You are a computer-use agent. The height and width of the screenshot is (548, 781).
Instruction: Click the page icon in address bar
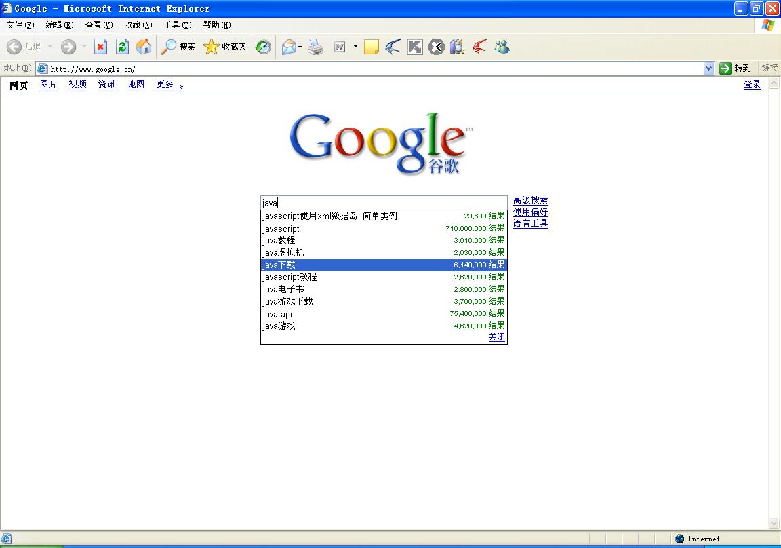point(43,68)
